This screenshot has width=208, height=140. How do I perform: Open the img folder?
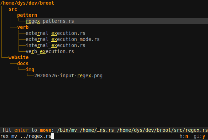(x=30, y=70)
